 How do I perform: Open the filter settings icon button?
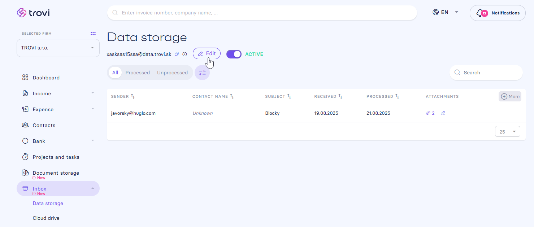202,73
